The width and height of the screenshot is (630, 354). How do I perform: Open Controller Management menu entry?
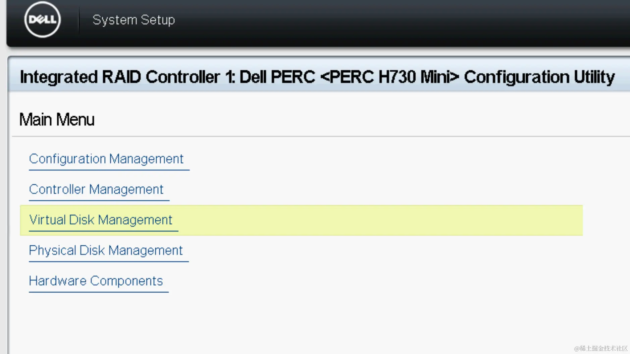coord(96,189)
